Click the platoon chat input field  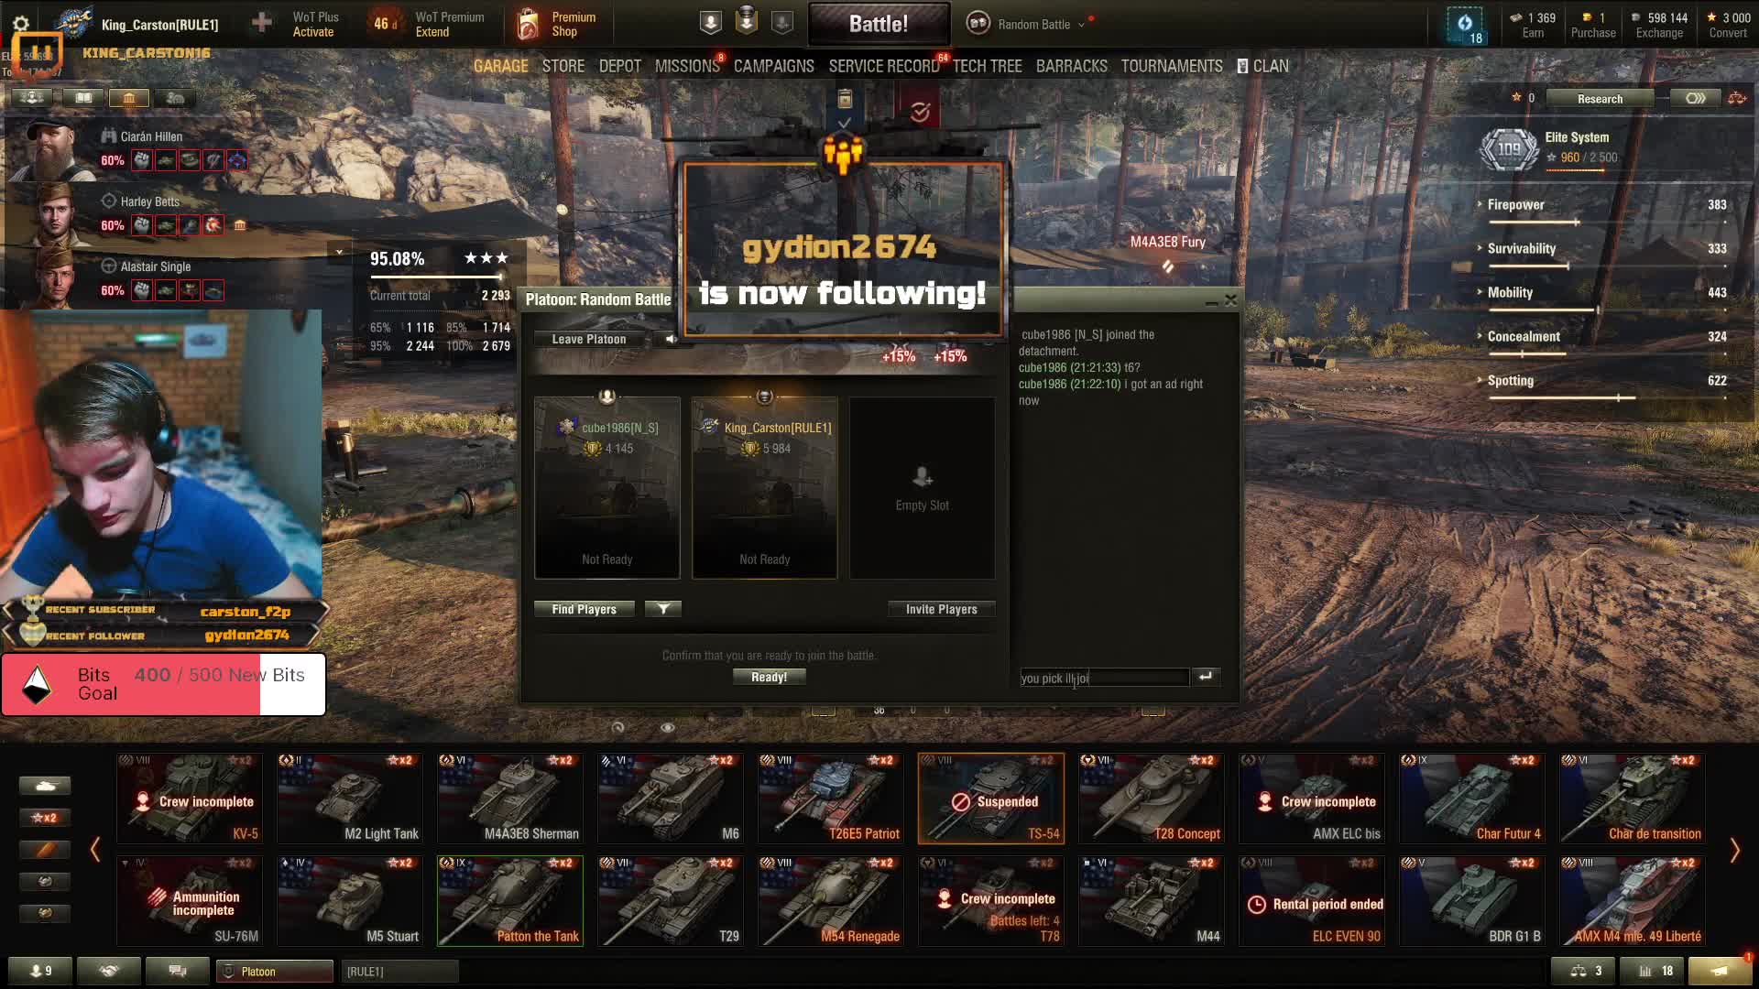[x=1104, y=678]
